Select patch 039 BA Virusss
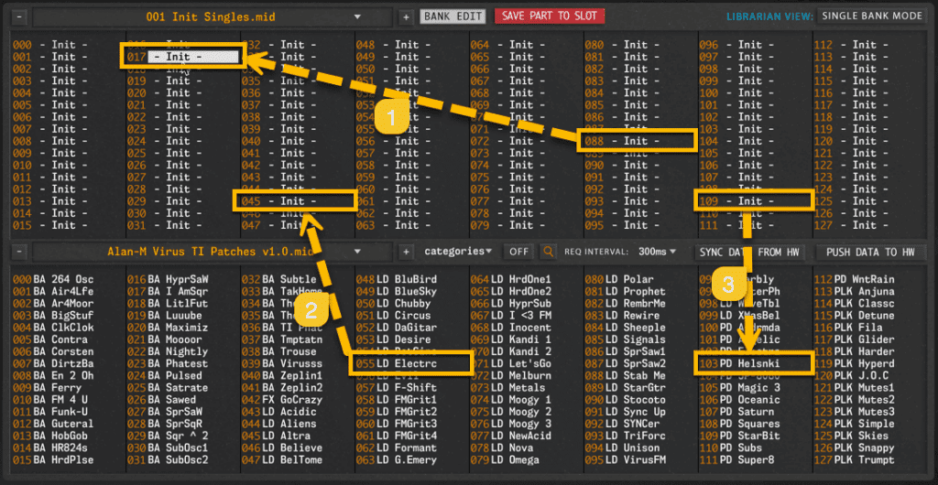This screenshot has height=485, width=938. pos(282,364)
